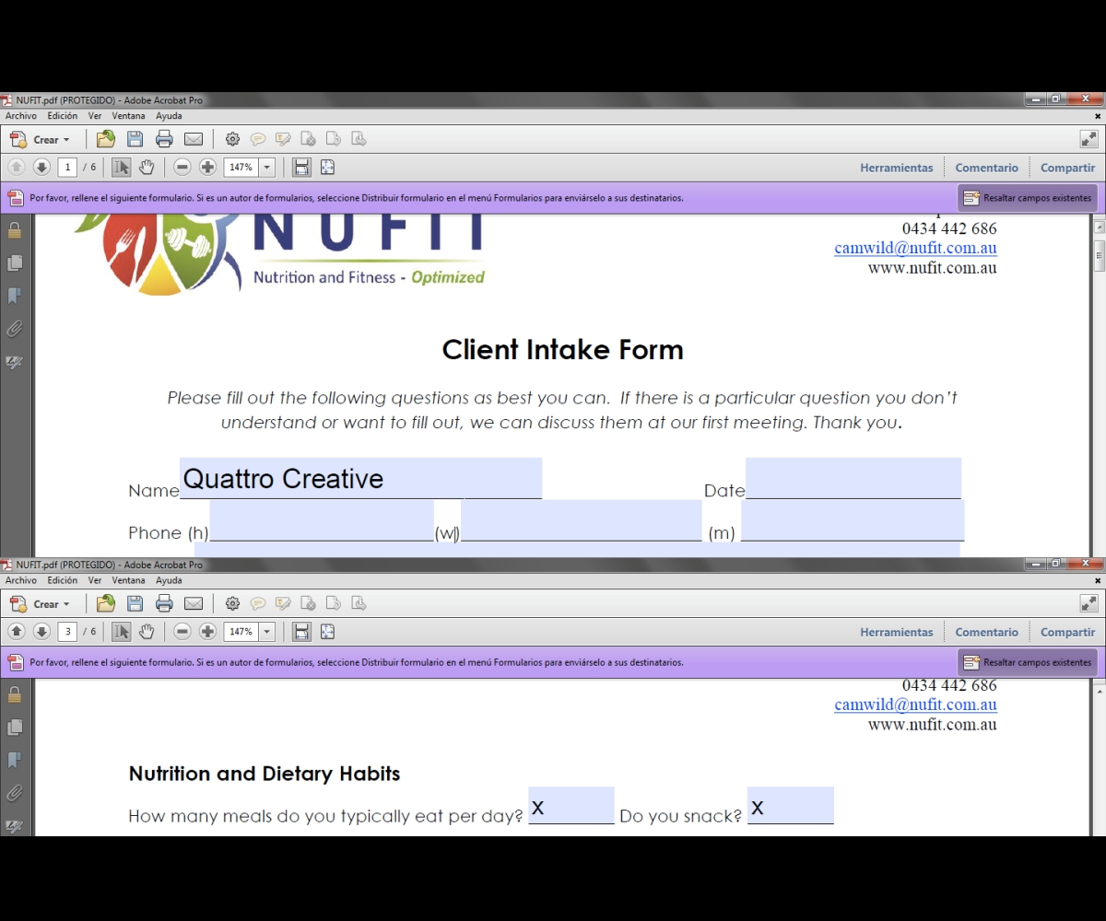Image resolution: width=1106 pixels, height=921 pixels.
Task: Open the Crear dropdown in the page 1 window
Action: click(x=40, y=140)
